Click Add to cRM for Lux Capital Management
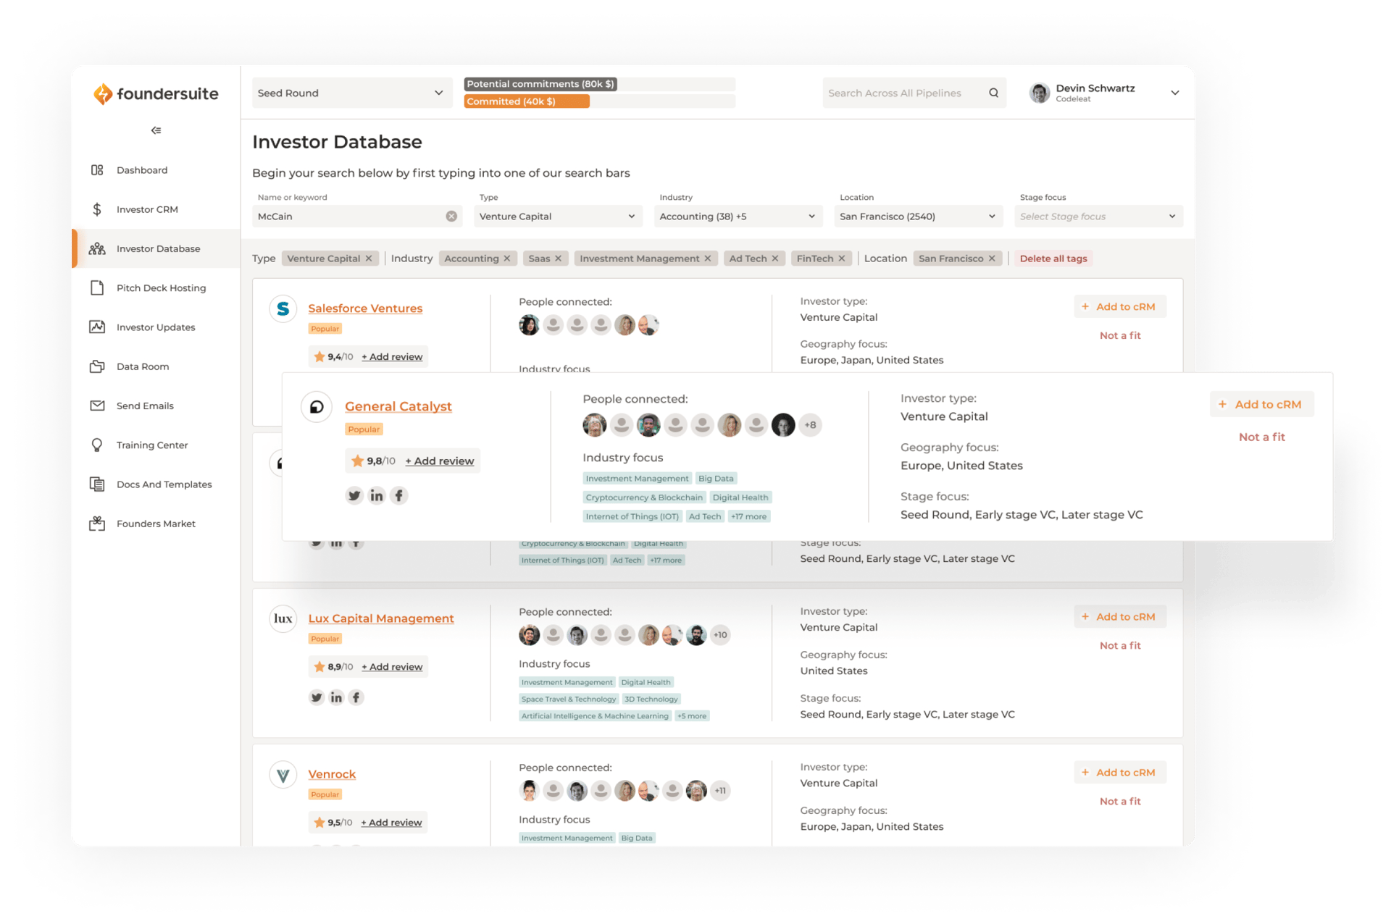 [x=1119, y=616]
